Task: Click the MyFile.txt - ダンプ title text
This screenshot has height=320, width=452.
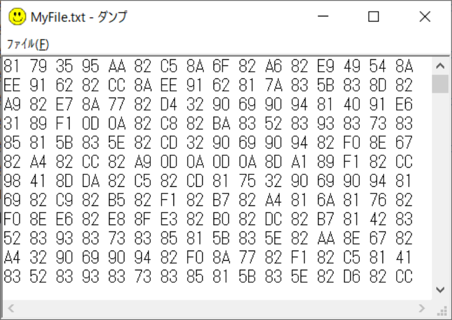Action: click(x=79, y=17)
